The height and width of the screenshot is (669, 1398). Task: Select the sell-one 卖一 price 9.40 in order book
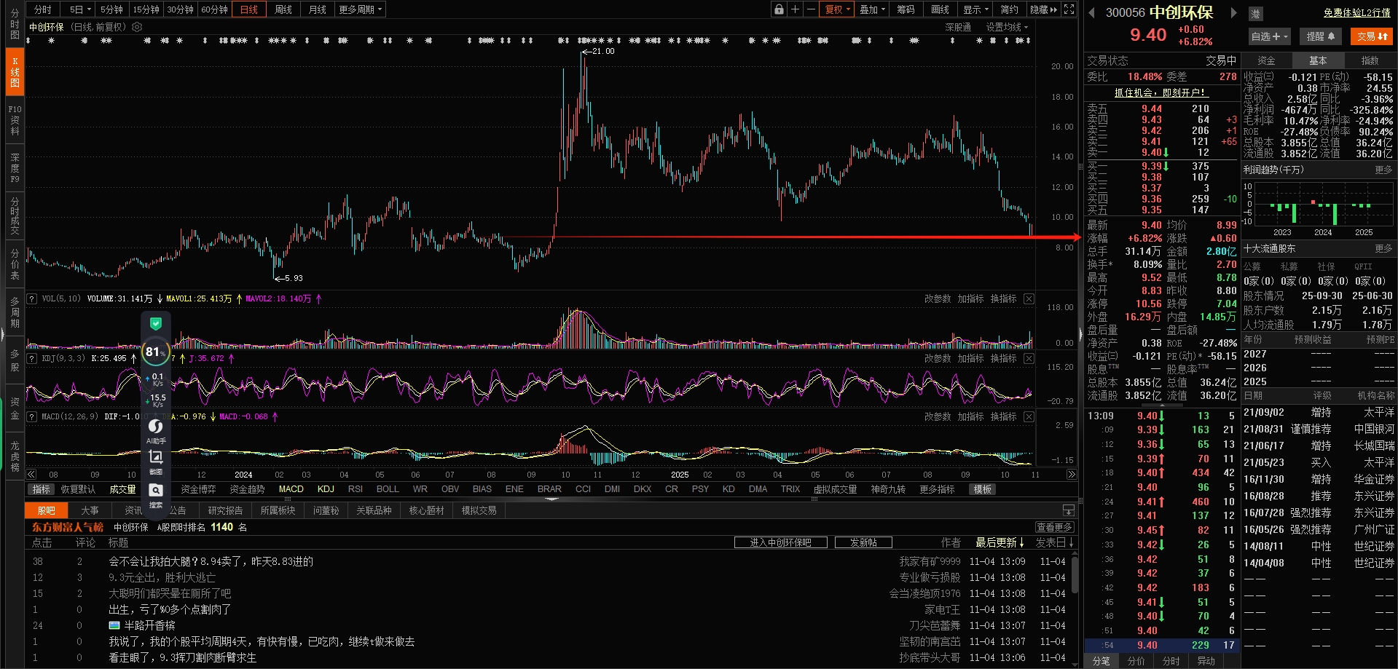(1151, 152)
